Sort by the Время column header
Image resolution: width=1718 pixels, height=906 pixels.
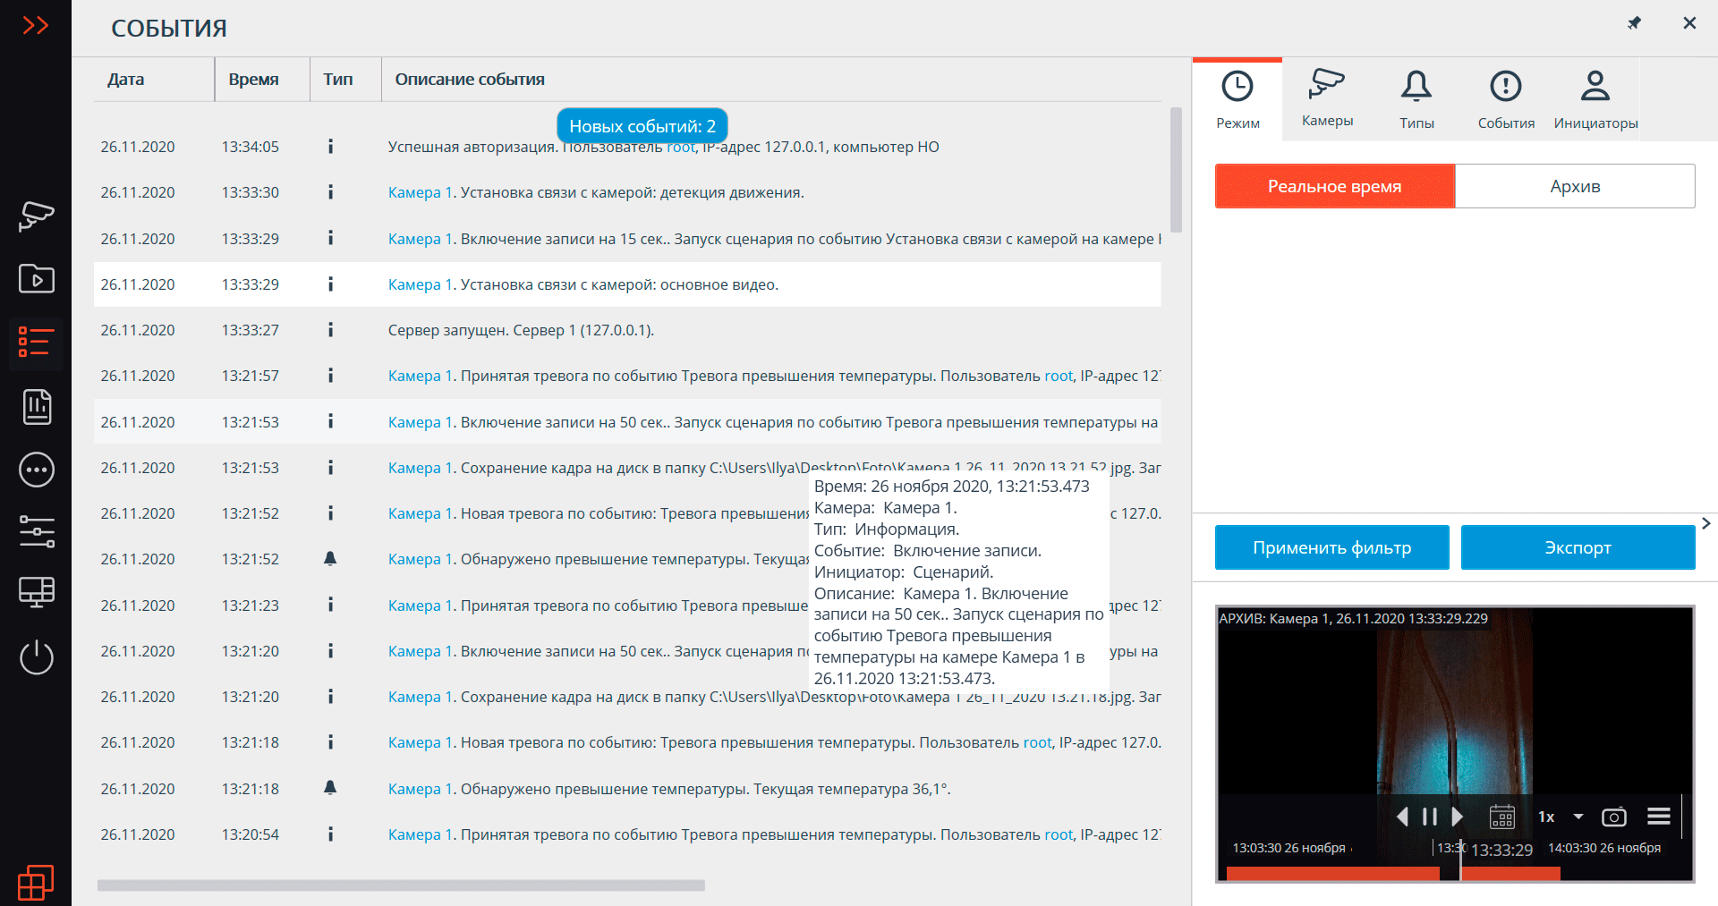click(253, 80)
